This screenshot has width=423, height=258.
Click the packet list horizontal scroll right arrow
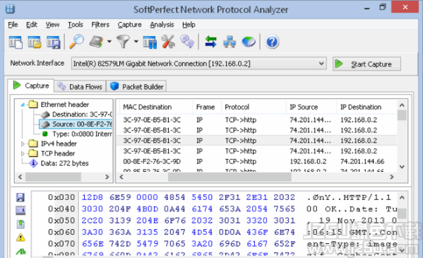pos(392,177)
